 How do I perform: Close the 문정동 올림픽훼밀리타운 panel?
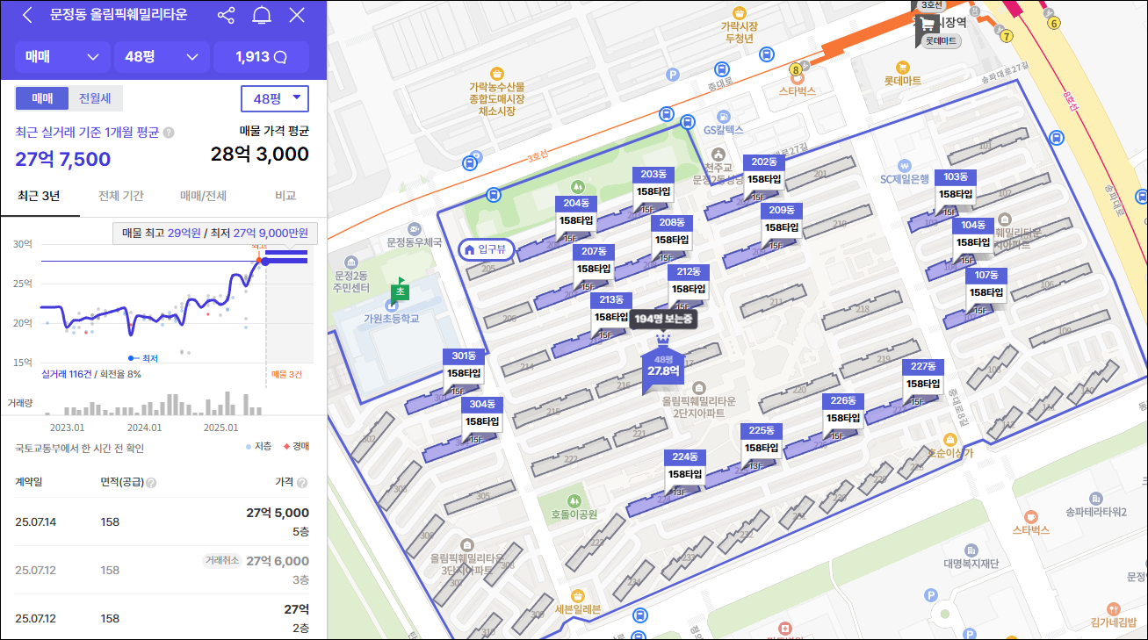pyautogui.click(x=297, y=15)
